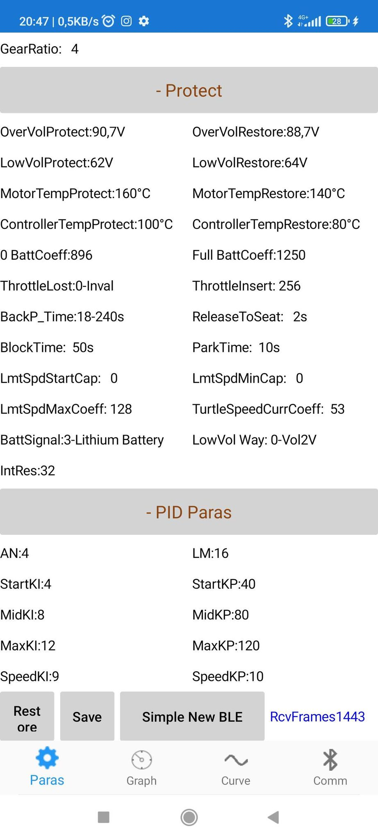378x840 pixels.
Task: Tap the settings gear in status bar
Action: coord(144,21)
